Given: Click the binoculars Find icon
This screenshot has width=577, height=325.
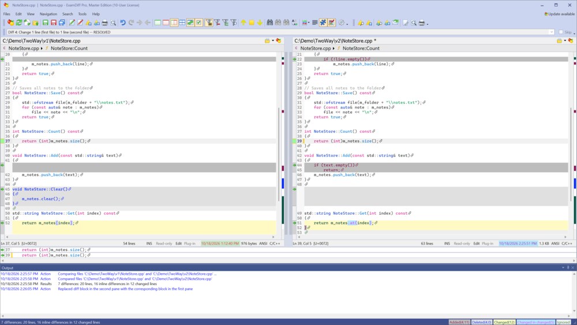Looking at the screenshot, I should pyautogui.click(x=269, y=23).
